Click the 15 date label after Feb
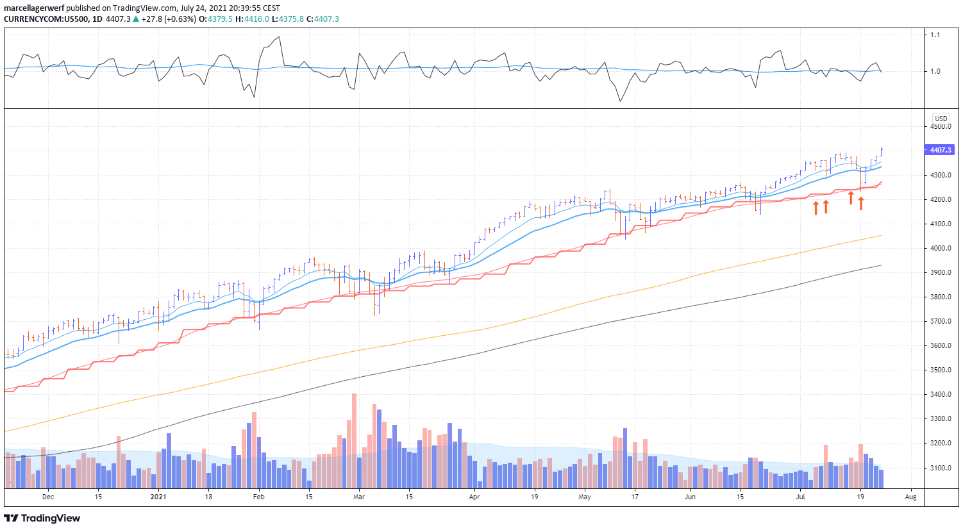 (309, 497)
